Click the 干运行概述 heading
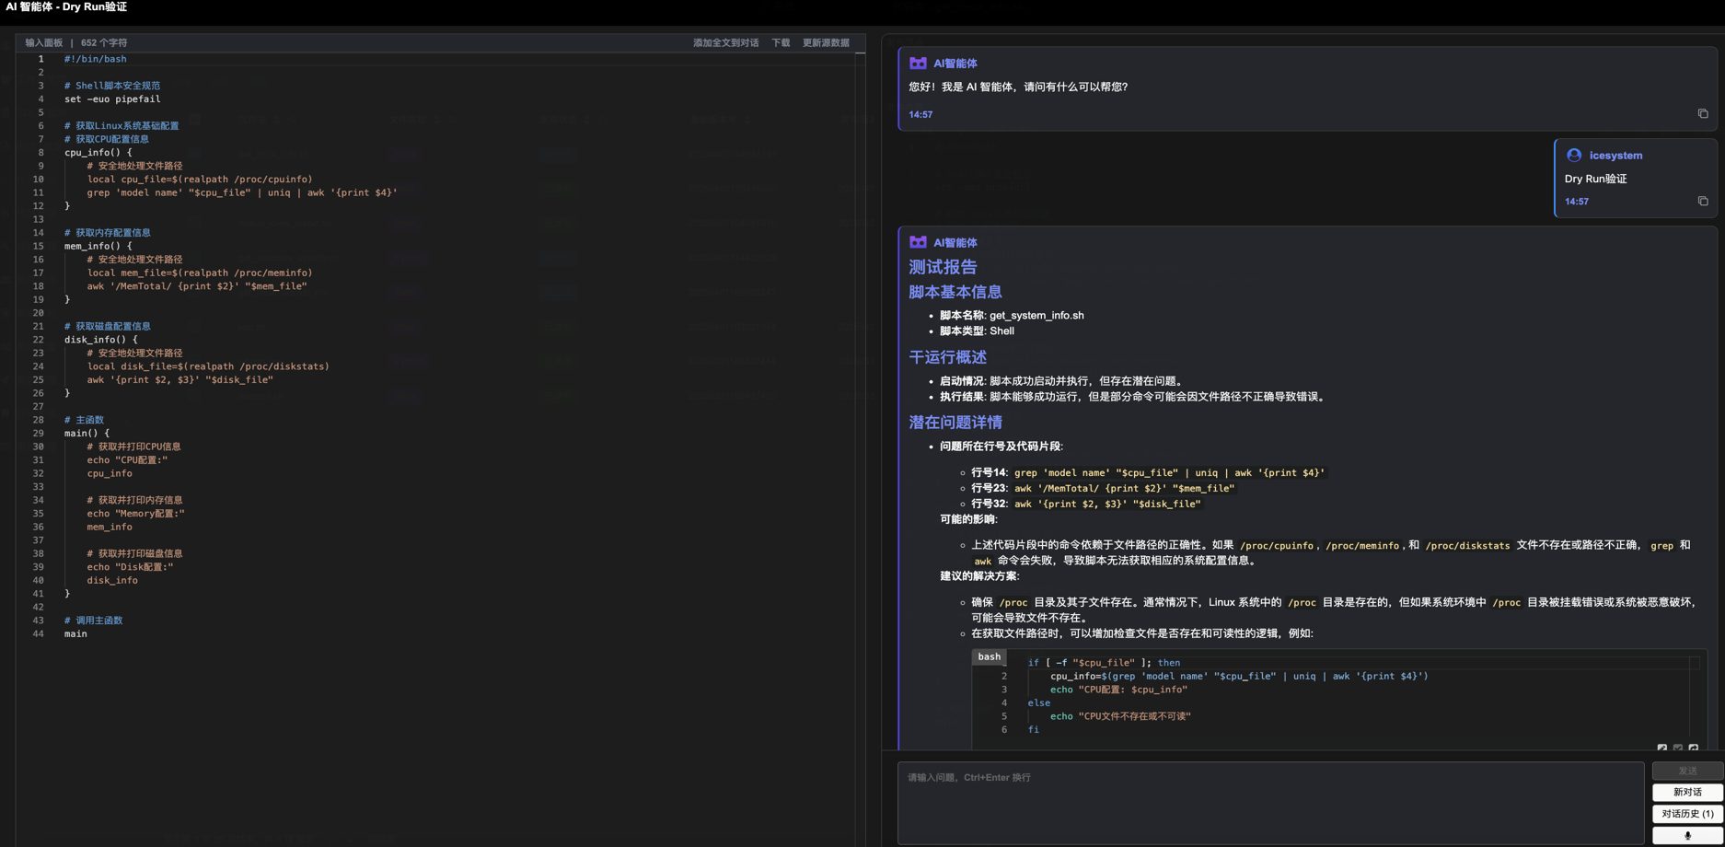The height and width of the screenshot is (847, 1725). tap(947, 357)
